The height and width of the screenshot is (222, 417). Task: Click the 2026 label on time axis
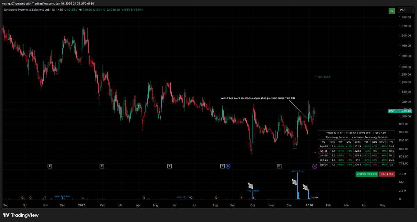tap(309, 206)
